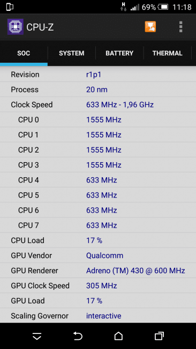Tap the CPU Load 17 % row
The width and height of the screenshot is (196, 349).
click(98, 241)
